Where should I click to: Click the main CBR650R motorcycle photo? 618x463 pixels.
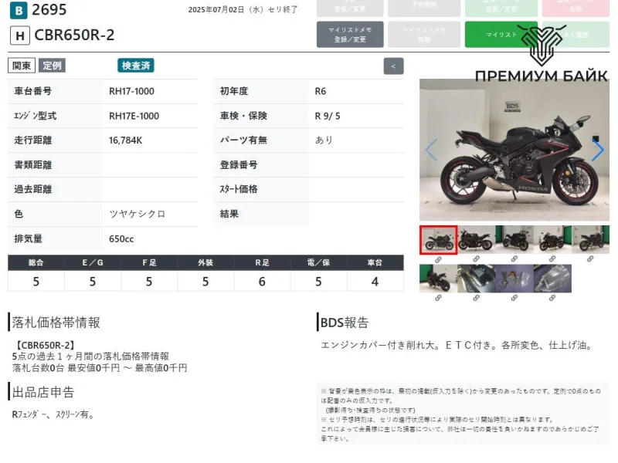pyautogui.click(x=514, y=150)
